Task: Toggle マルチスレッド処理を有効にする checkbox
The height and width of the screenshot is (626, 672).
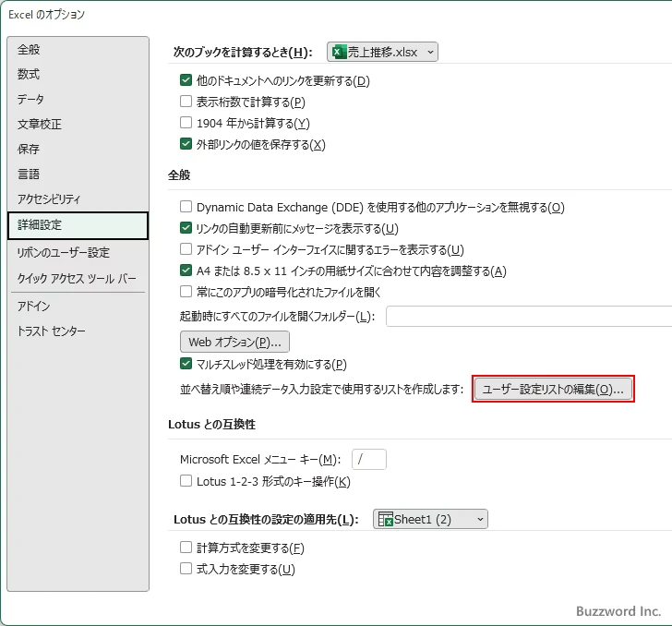Action: 186,364
